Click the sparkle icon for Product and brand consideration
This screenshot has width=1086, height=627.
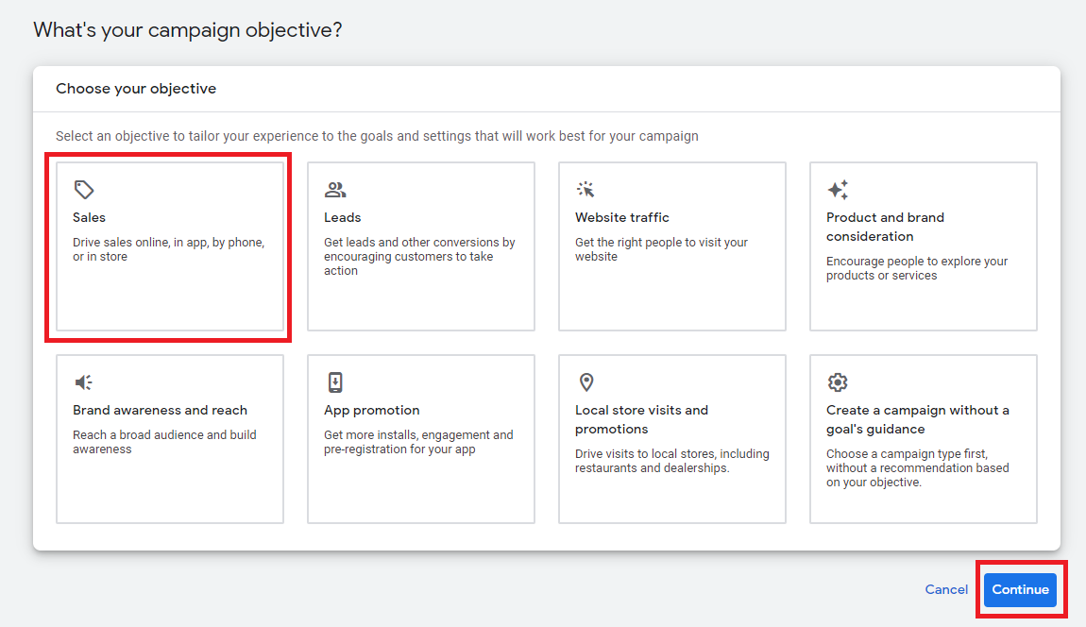click(x=838, y=189)
